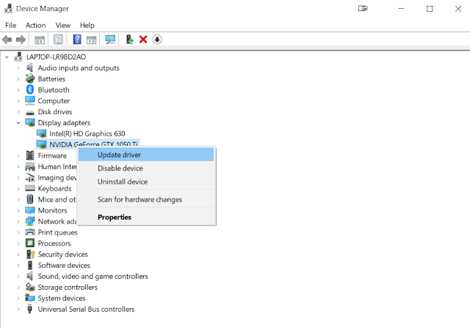
Task: Choose Scan for hardware changes menu entry
Action: (146, 199)
